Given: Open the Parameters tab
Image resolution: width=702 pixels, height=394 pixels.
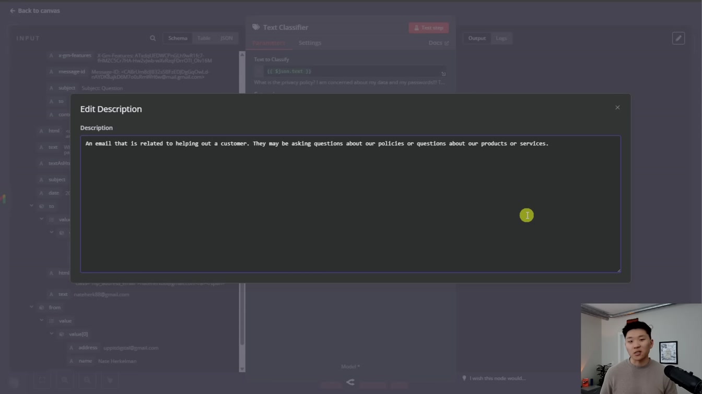Looking at the screenshot, I should 269,43.
